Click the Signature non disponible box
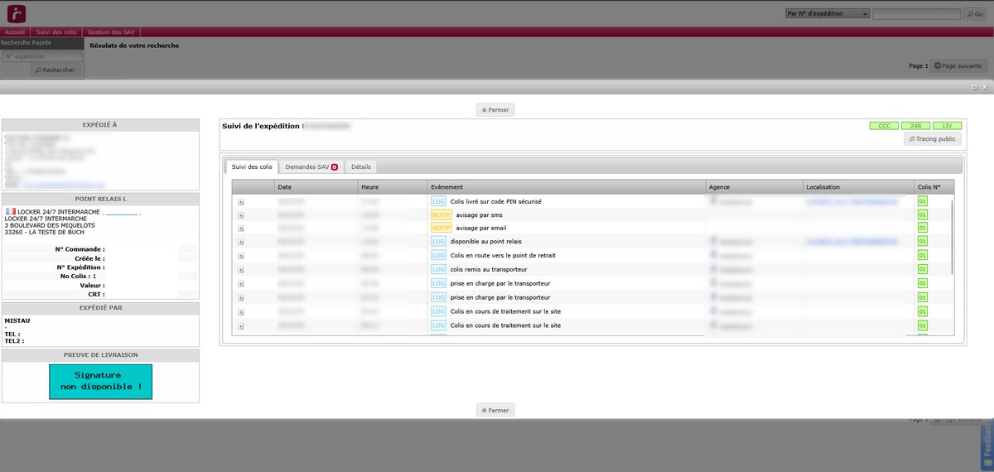The image size is (994, 472). point(100,382)
